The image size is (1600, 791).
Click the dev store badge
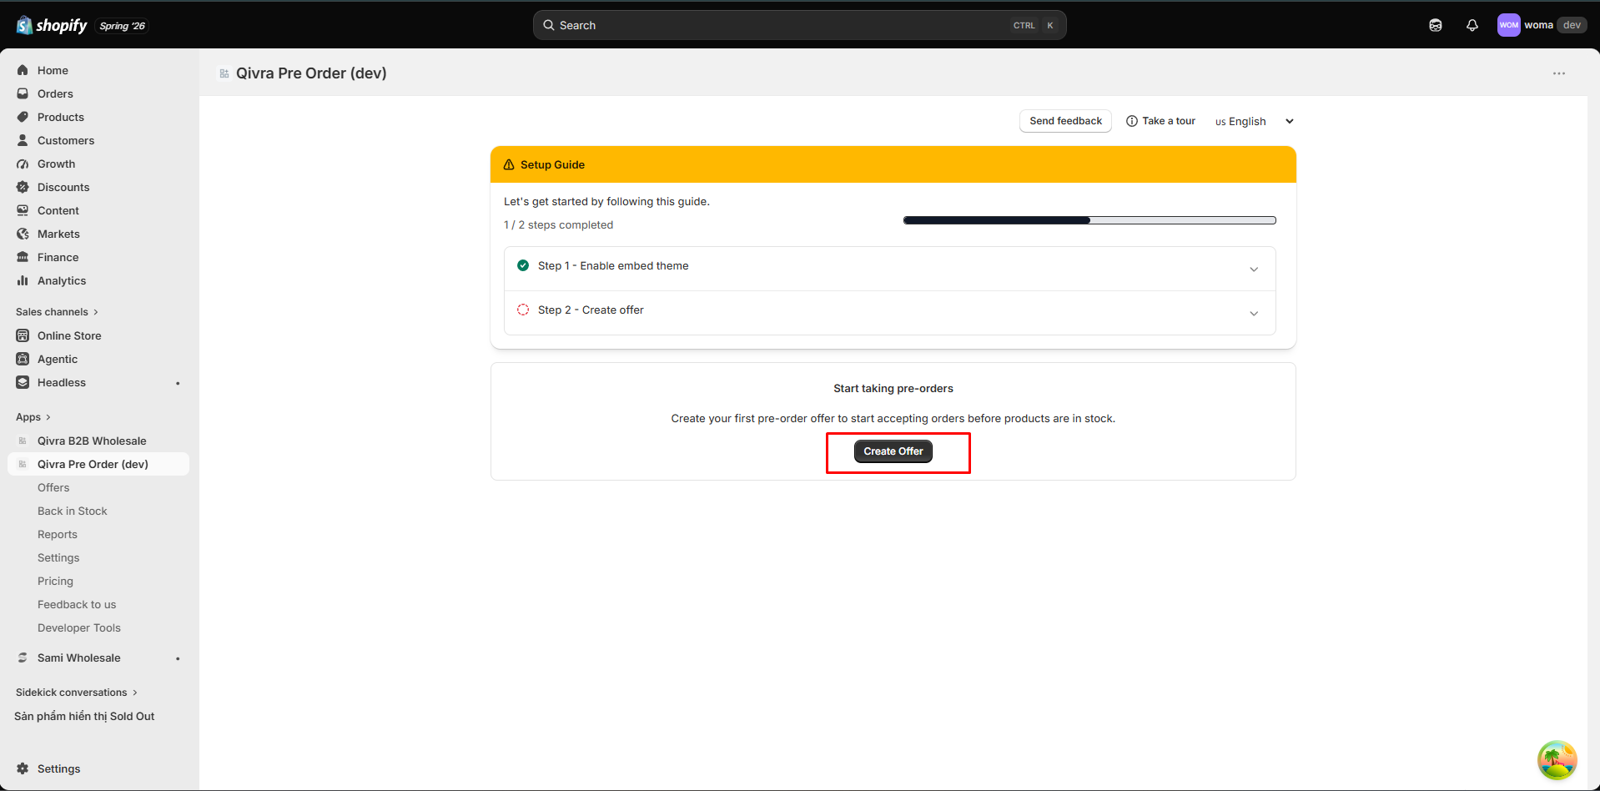coord(1572,25)
